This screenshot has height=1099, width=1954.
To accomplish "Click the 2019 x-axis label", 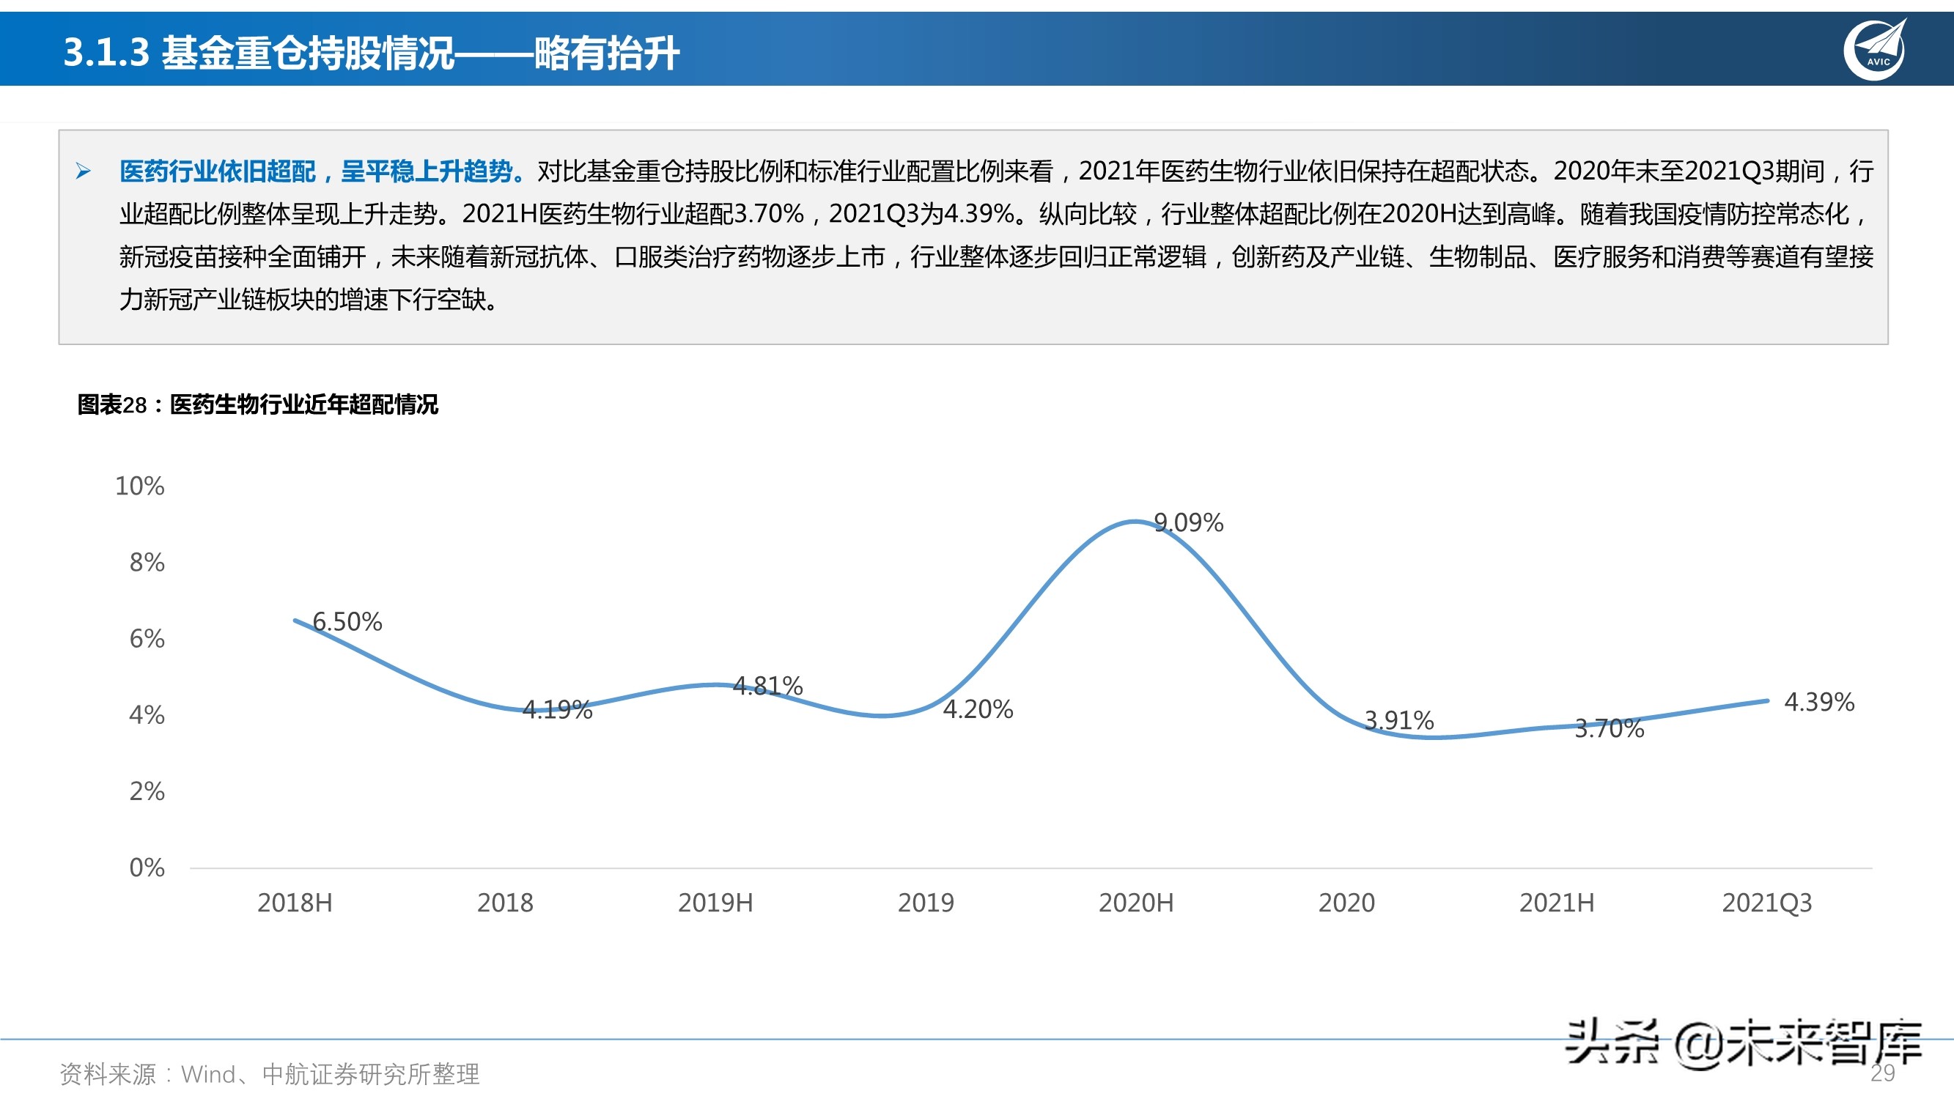I will tap(926, 903).
